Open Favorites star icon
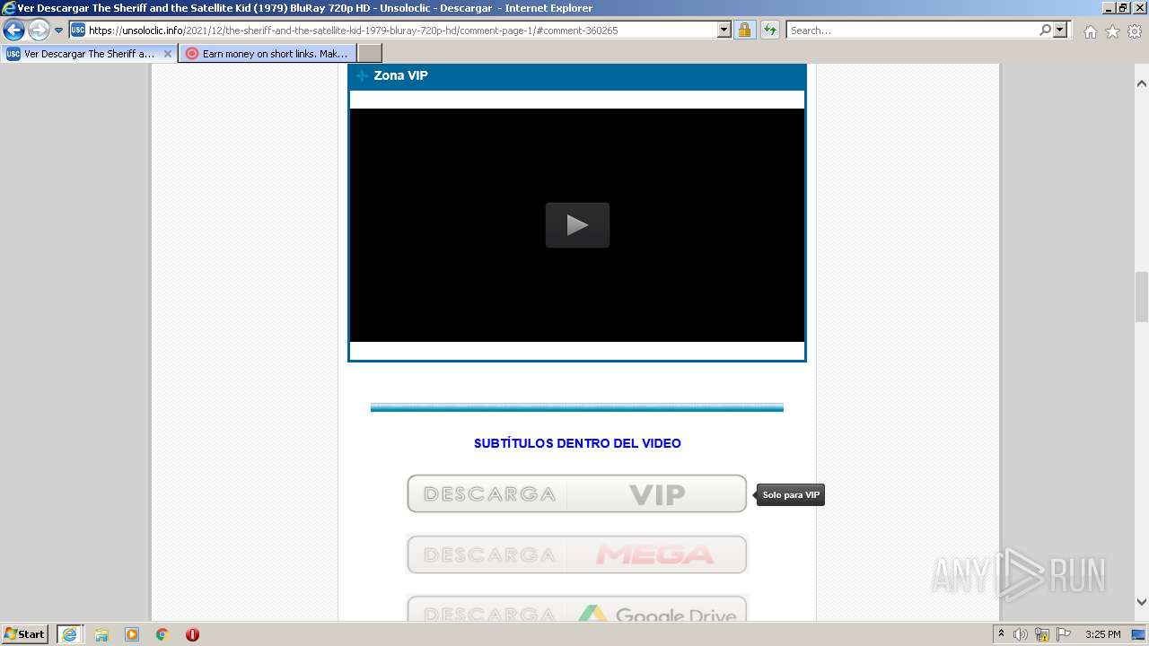 [x=1112, y=31]
